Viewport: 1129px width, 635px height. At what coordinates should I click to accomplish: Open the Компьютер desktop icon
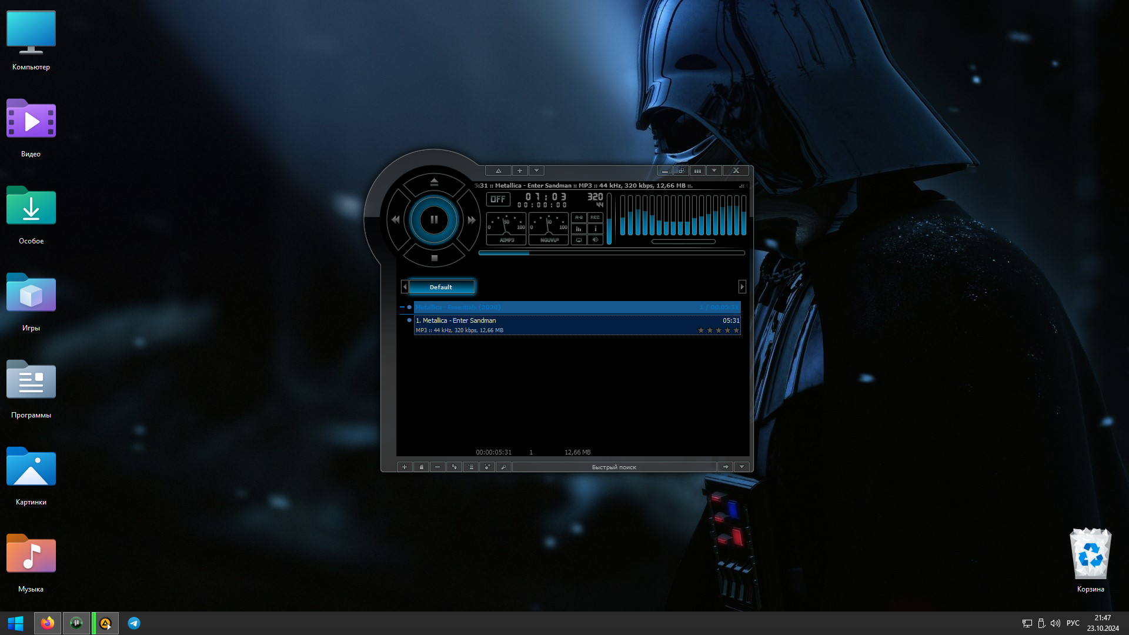31,41
